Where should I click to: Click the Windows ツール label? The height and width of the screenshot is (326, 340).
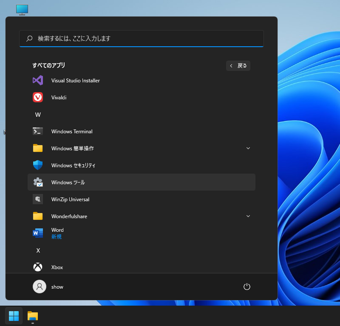tap(68, 183)
